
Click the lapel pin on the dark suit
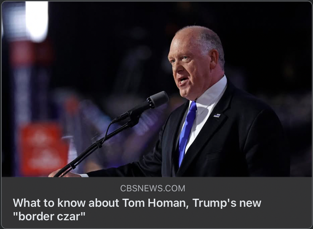click(217, 116)
